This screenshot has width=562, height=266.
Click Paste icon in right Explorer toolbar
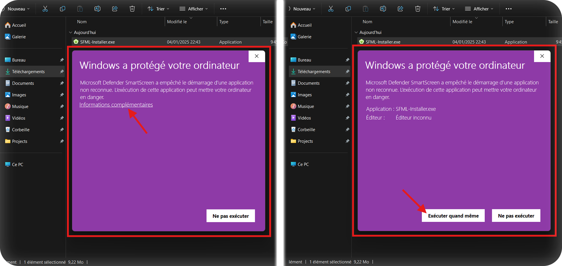coord(365,9)
